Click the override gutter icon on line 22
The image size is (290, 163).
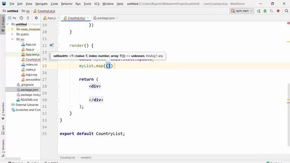[x=52, y=45]
